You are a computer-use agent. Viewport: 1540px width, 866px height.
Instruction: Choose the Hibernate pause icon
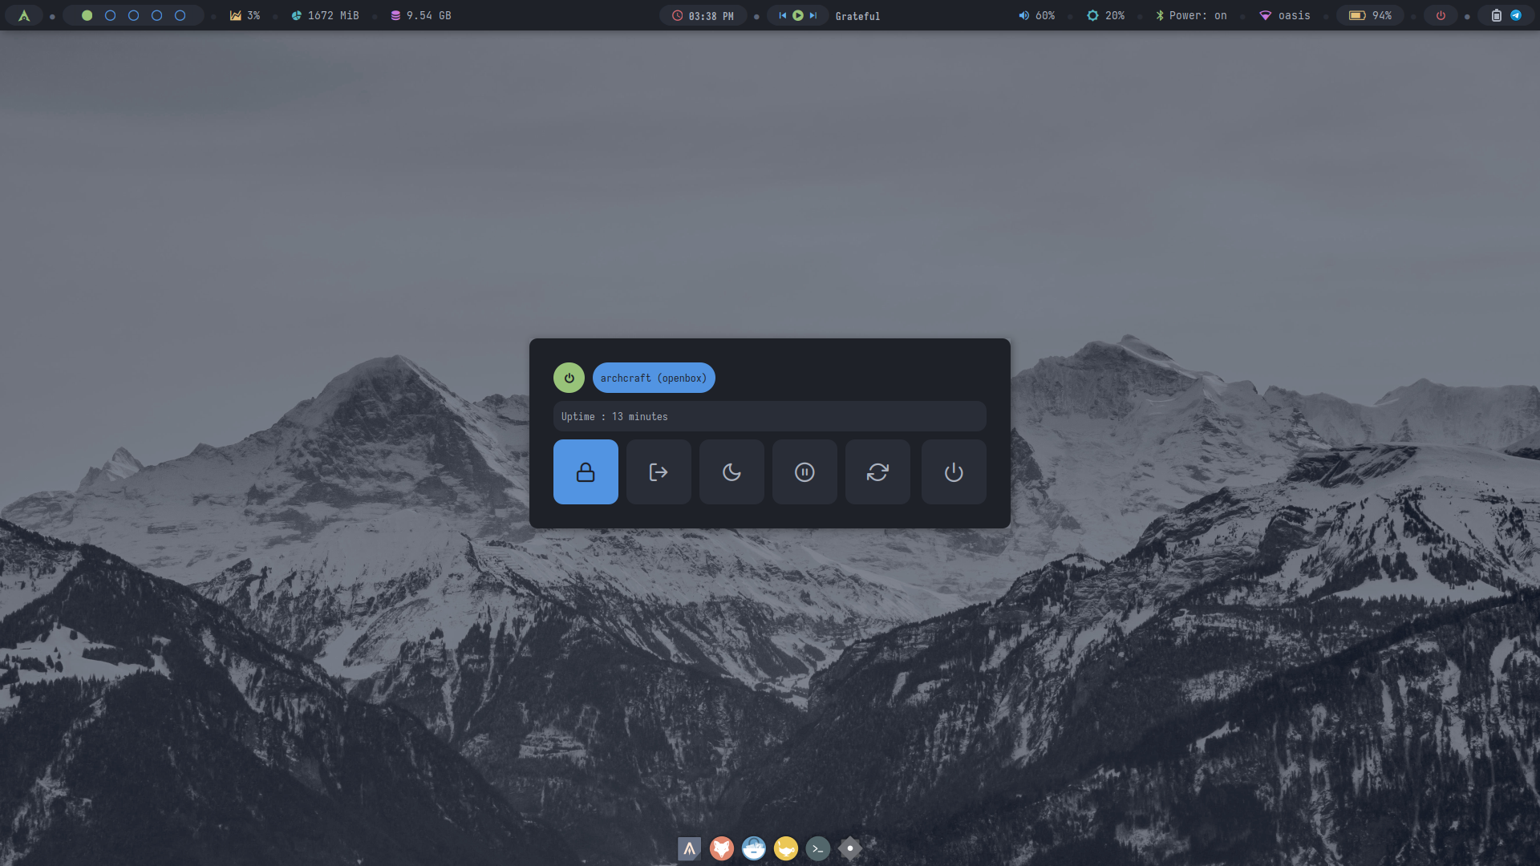pyautogui.click(x=804, y=471)
